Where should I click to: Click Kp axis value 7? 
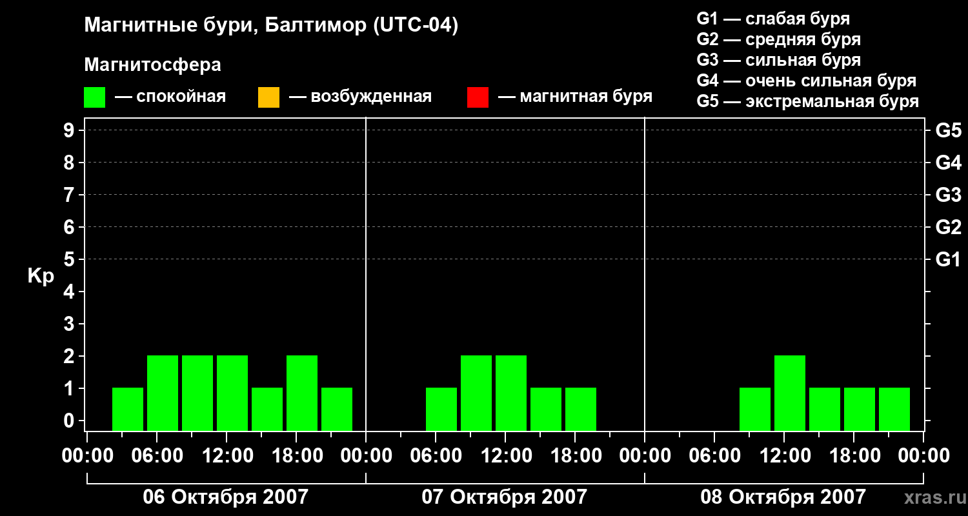[x=70, y=195]
